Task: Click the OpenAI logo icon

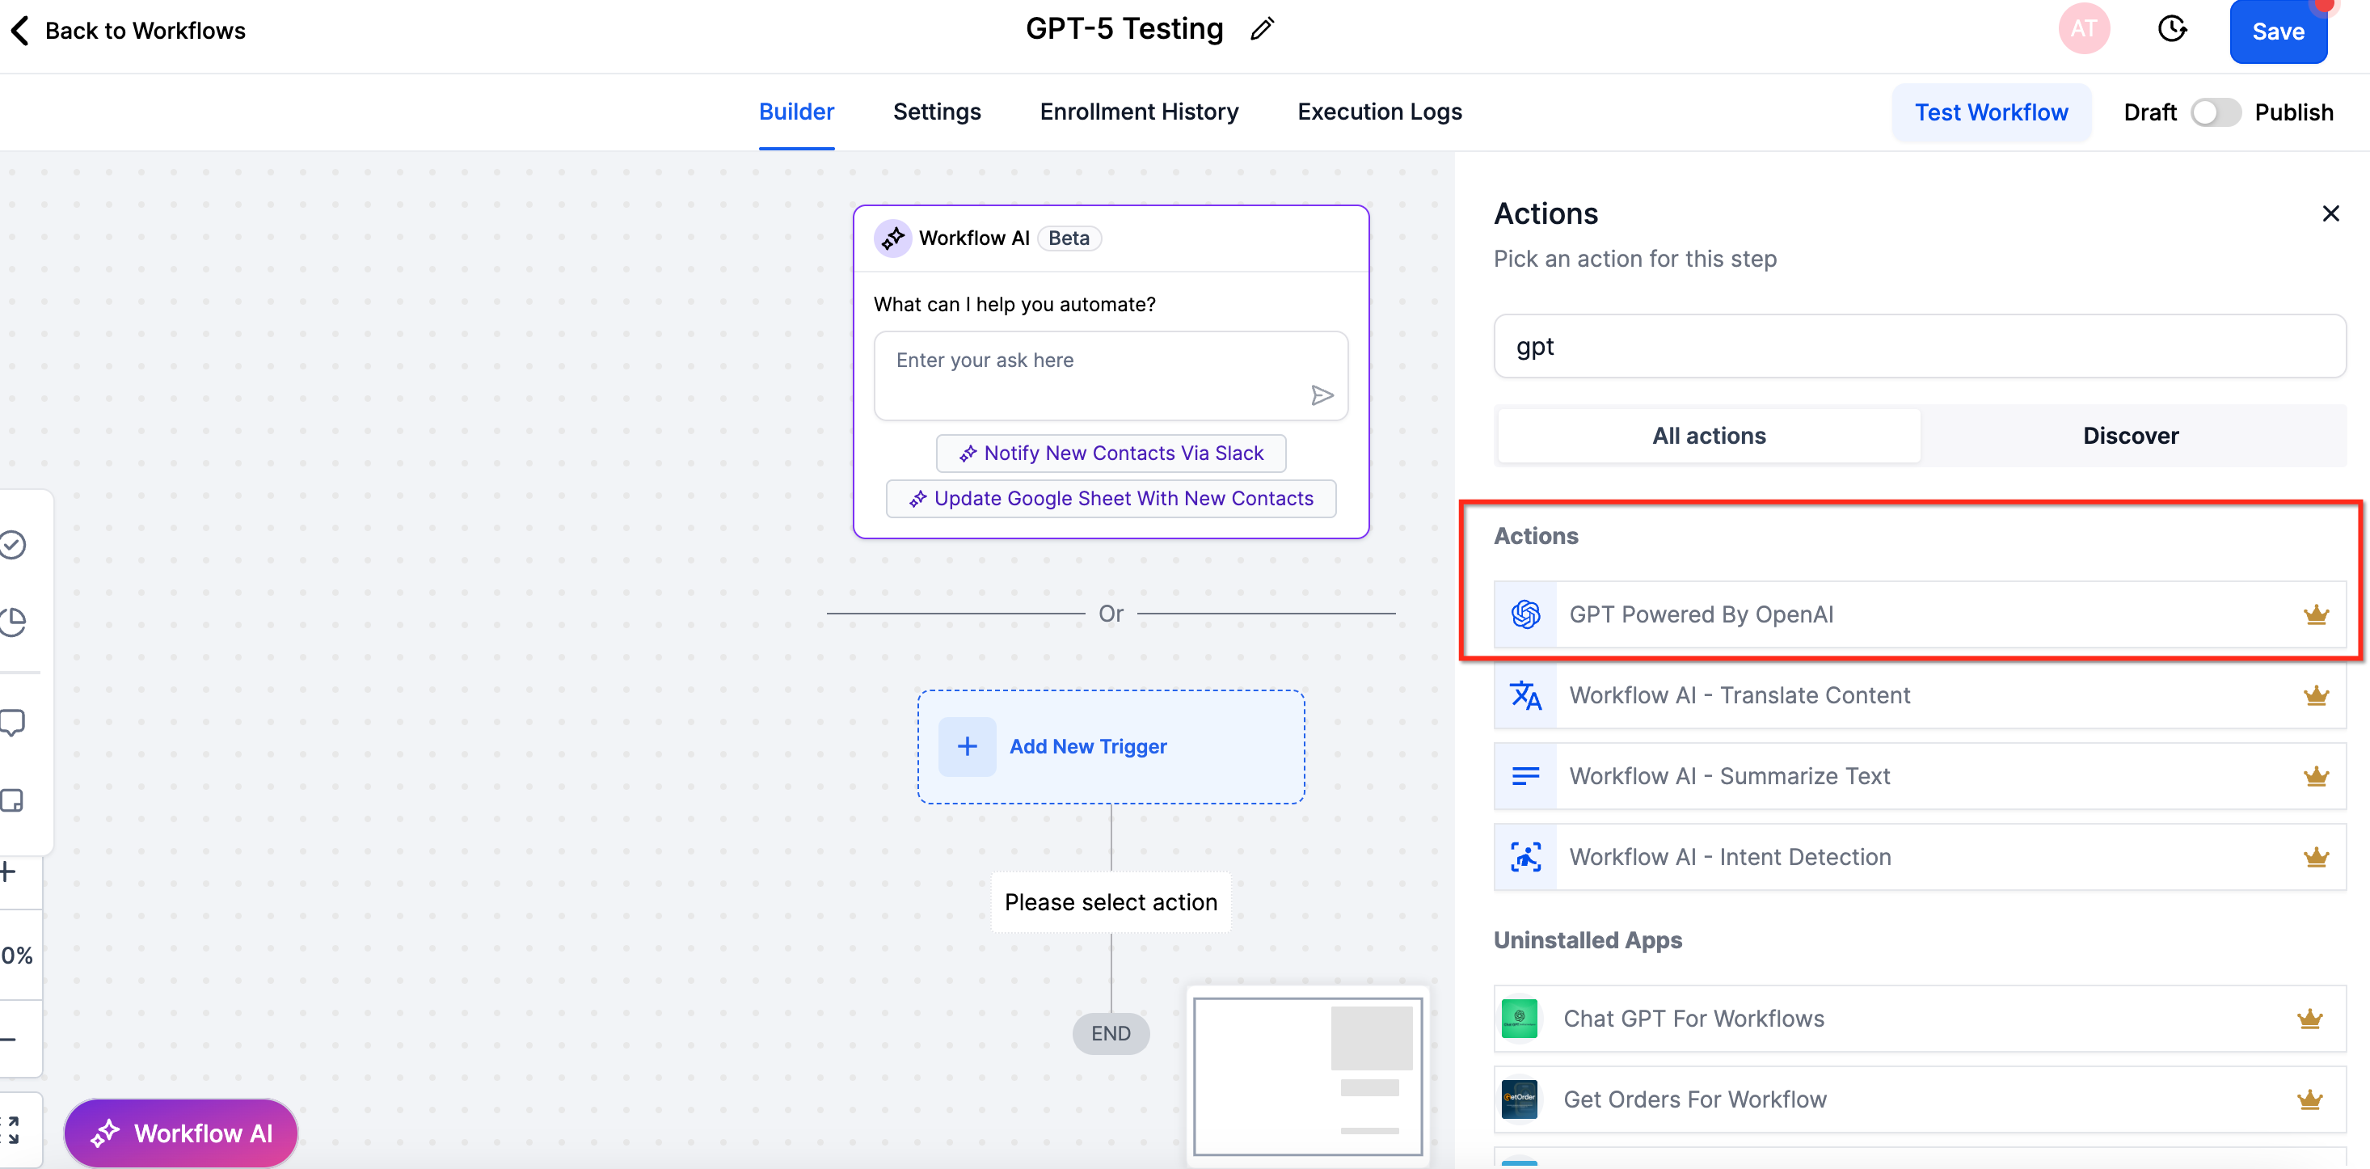Action: (x=1525, y=614)
